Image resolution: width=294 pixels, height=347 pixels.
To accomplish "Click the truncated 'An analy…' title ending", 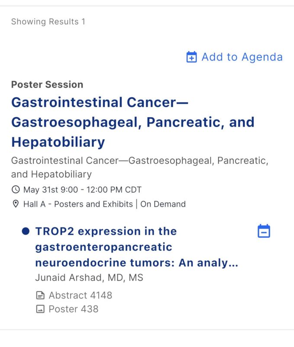I will coord(209,263).
